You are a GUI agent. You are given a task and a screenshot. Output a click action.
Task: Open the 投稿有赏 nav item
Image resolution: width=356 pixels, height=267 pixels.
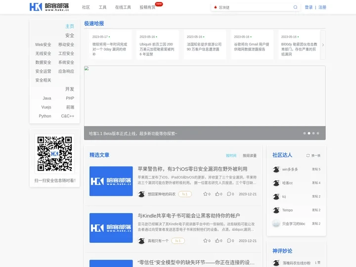point(147,7)
